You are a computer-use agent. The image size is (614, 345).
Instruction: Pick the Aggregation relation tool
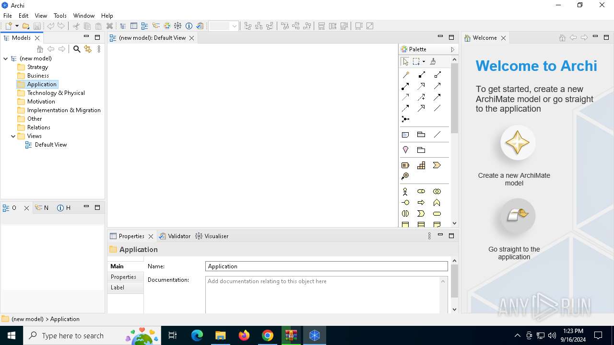pyautogui.click(x=437, y=75)
